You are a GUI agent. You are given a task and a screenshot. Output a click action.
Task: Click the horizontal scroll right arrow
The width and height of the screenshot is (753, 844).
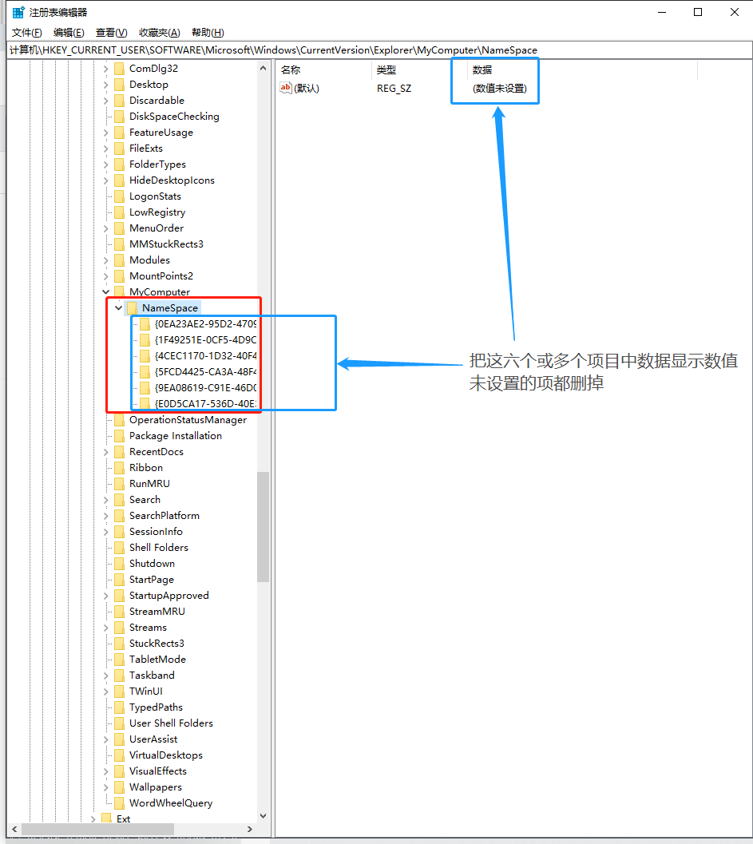pos(250,830)
